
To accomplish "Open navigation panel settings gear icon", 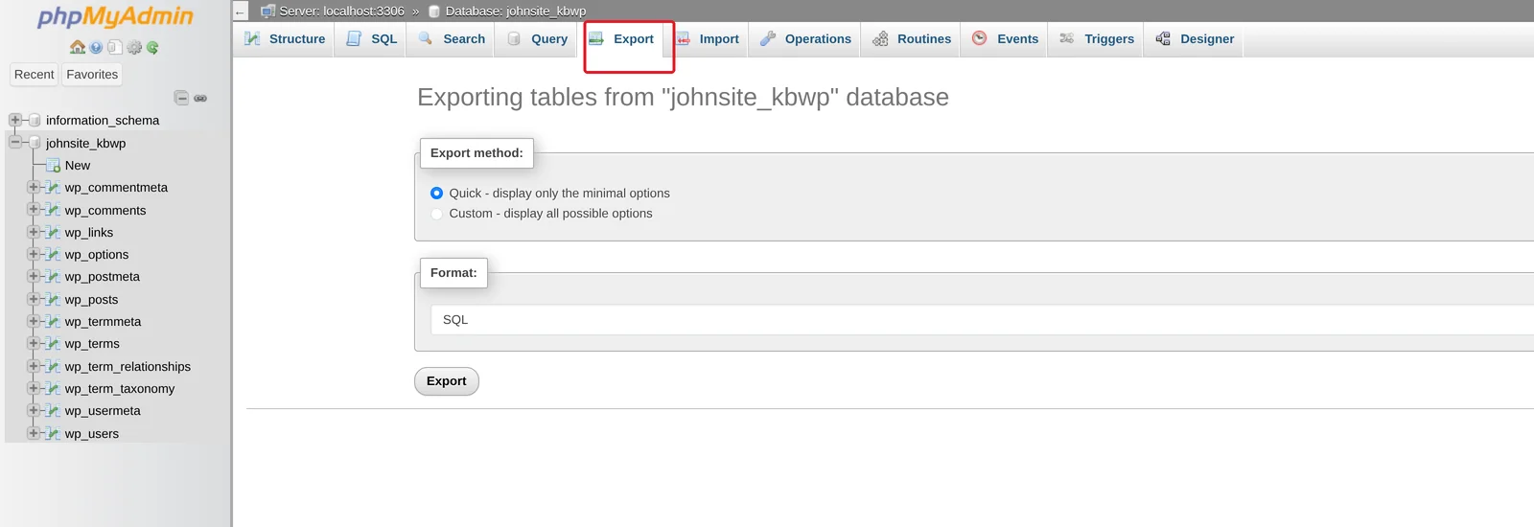I will [134, 47].
